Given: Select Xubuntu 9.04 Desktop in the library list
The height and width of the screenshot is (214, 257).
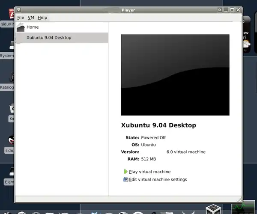Looking at the screenshot, I should point(49,38).
